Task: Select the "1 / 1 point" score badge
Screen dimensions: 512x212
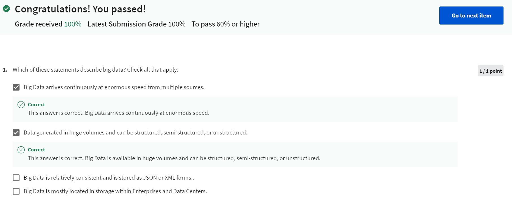Action: click(x=491, y=71)
